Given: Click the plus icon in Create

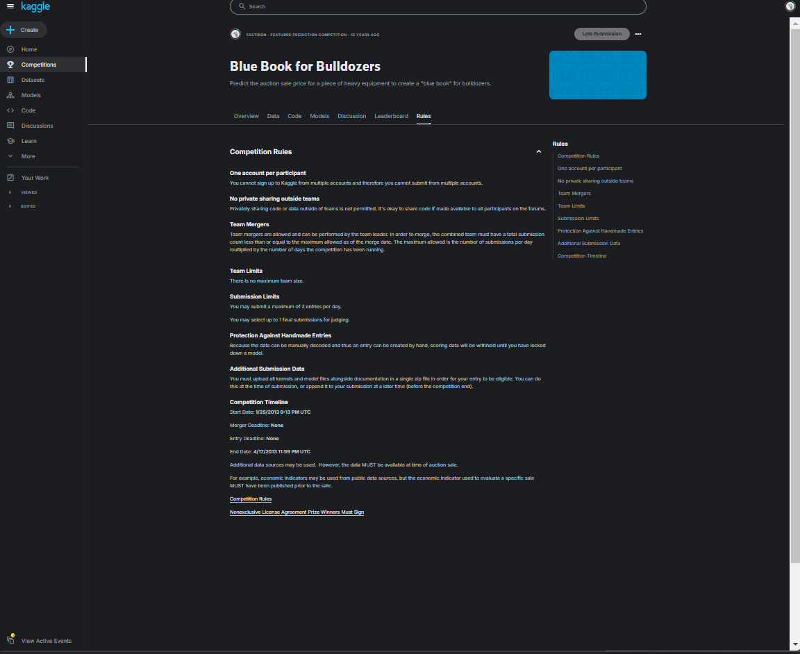Looking at the screenshot, I should click(x=10, y=30).
